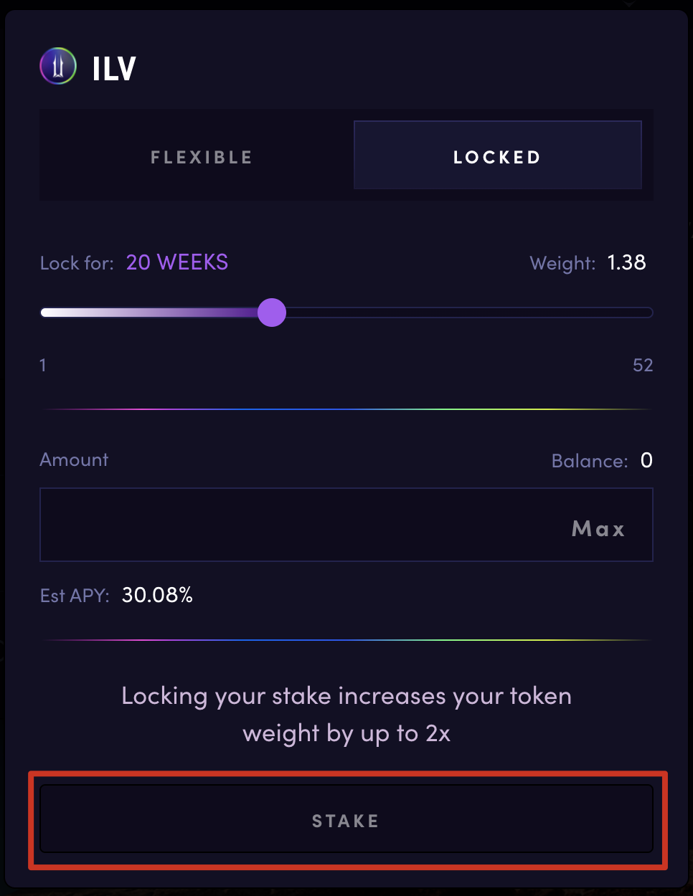Click the lock duration slider handle
Viewport: 693px width, 896px height.
coord(272,313)
